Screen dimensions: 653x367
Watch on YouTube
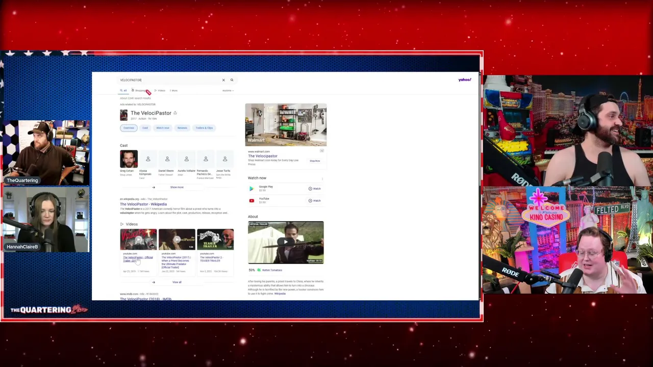tap(314, 201)
